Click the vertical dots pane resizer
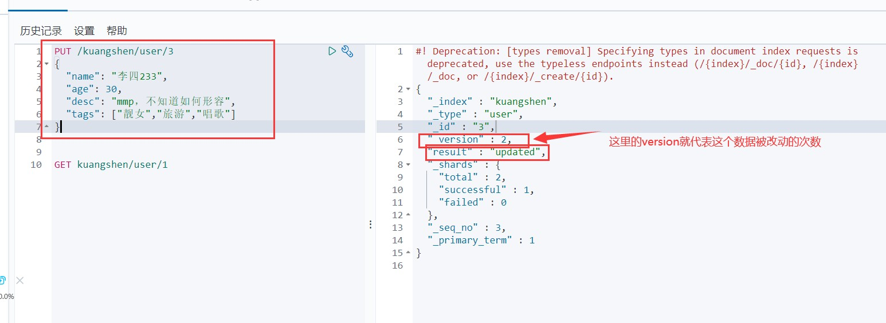 (370, 225)
